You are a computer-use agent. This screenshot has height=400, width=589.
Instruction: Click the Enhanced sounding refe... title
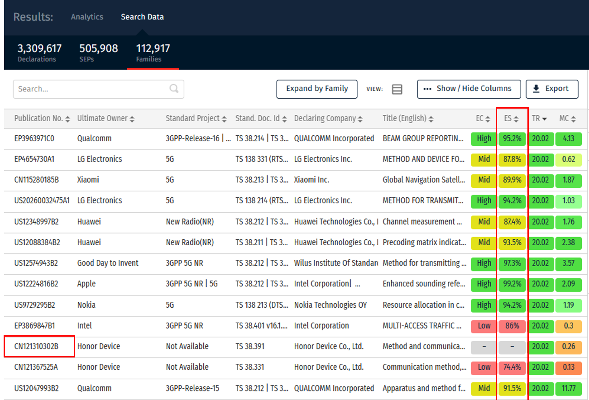tap(424, 284)
